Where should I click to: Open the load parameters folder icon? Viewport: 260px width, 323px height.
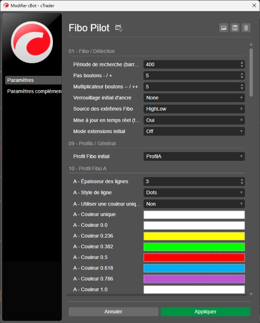tap(224, 28)
